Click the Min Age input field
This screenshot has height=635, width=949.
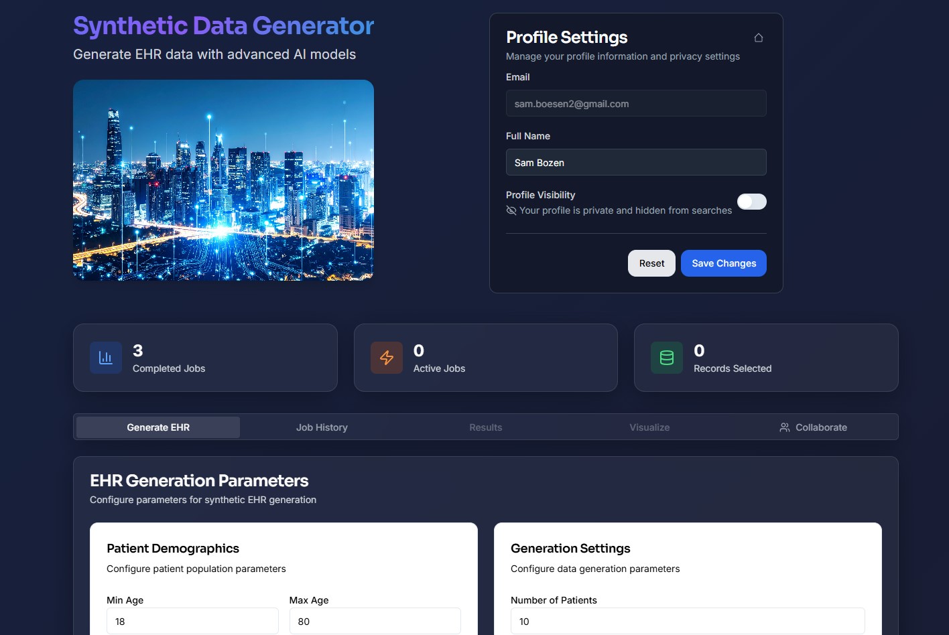pyautogui.click(x=192, y=622)
